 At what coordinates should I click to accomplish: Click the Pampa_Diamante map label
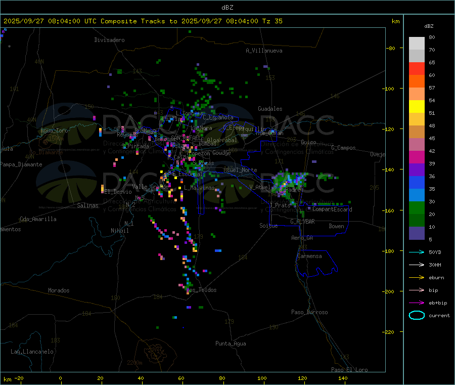click(21, 164)
